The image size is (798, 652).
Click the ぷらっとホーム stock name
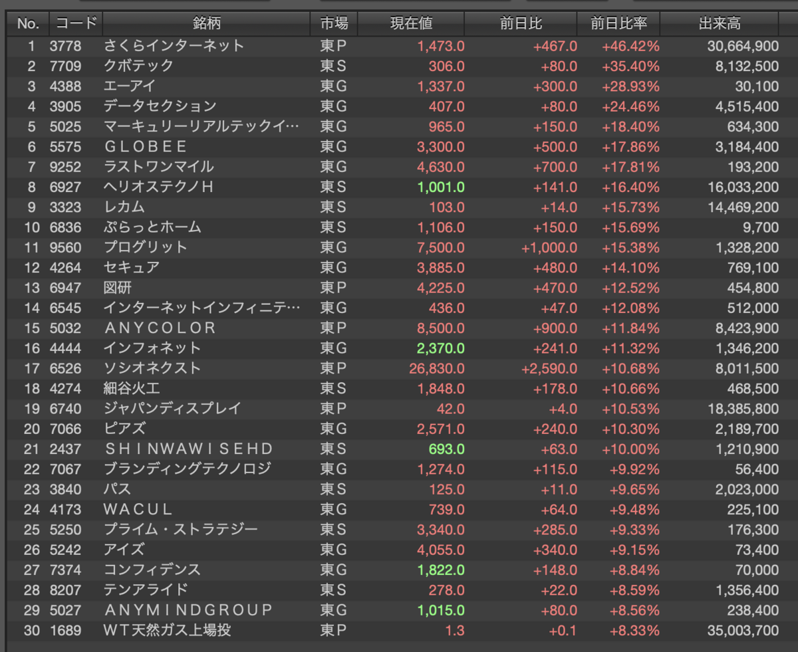[152, 227]
